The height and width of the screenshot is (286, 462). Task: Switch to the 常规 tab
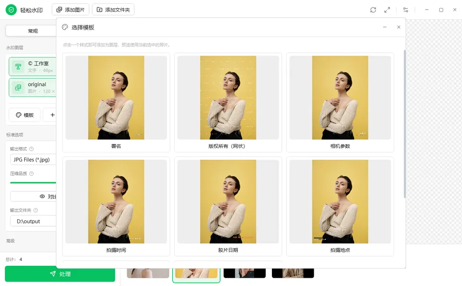pyautogui.click(x=31, y=31)
